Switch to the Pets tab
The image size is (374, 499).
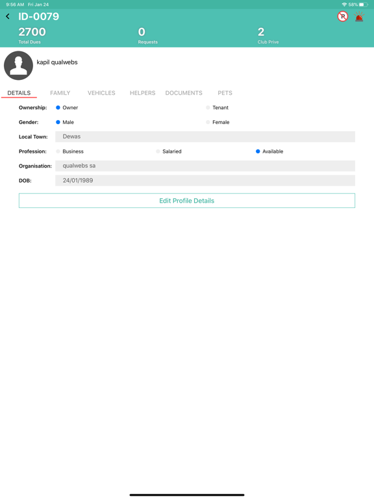coord(225,93)
